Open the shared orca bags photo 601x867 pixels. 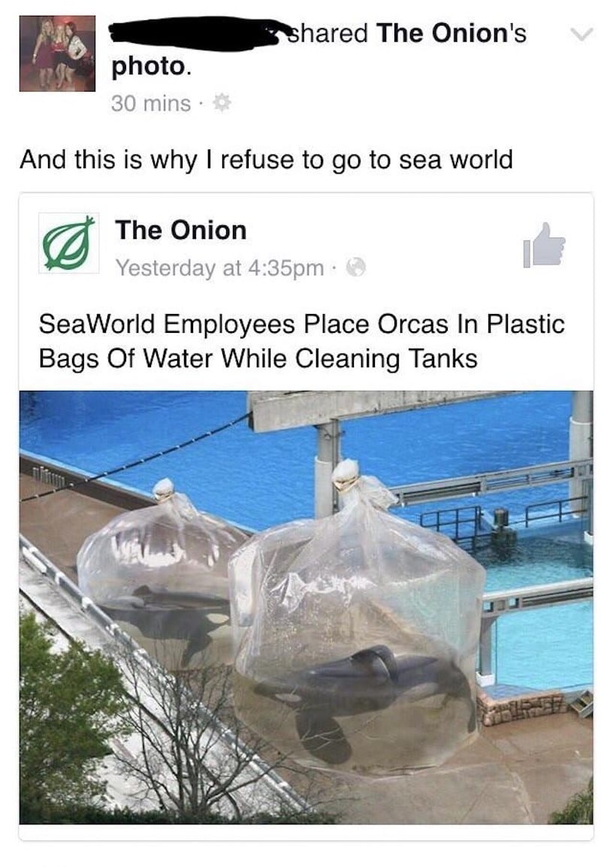(x=306, y=608)
